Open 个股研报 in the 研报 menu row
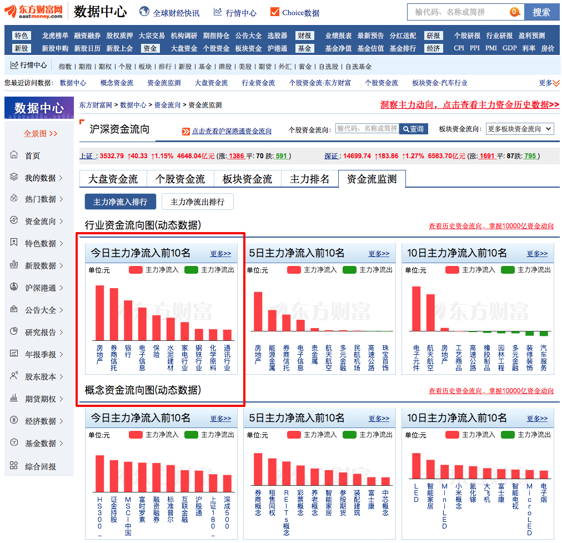 pyautogui.click(x=467, y=36)
